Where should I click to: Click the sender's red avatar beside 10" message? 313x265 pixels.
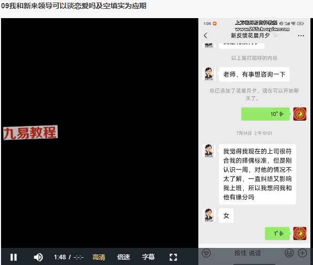point(300,114)
